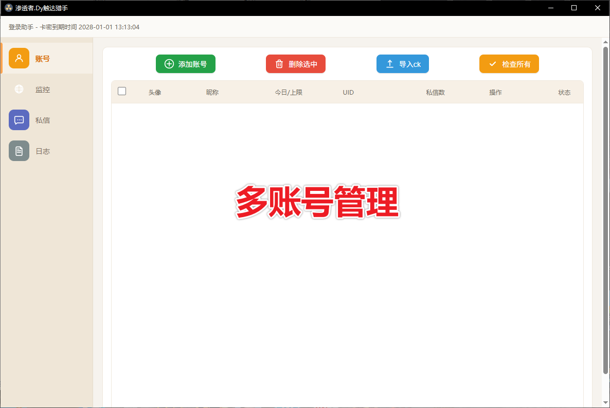Click the scroll-up arrow at the scrollbar top
This screenshot has height=408, width=610.
605,42
